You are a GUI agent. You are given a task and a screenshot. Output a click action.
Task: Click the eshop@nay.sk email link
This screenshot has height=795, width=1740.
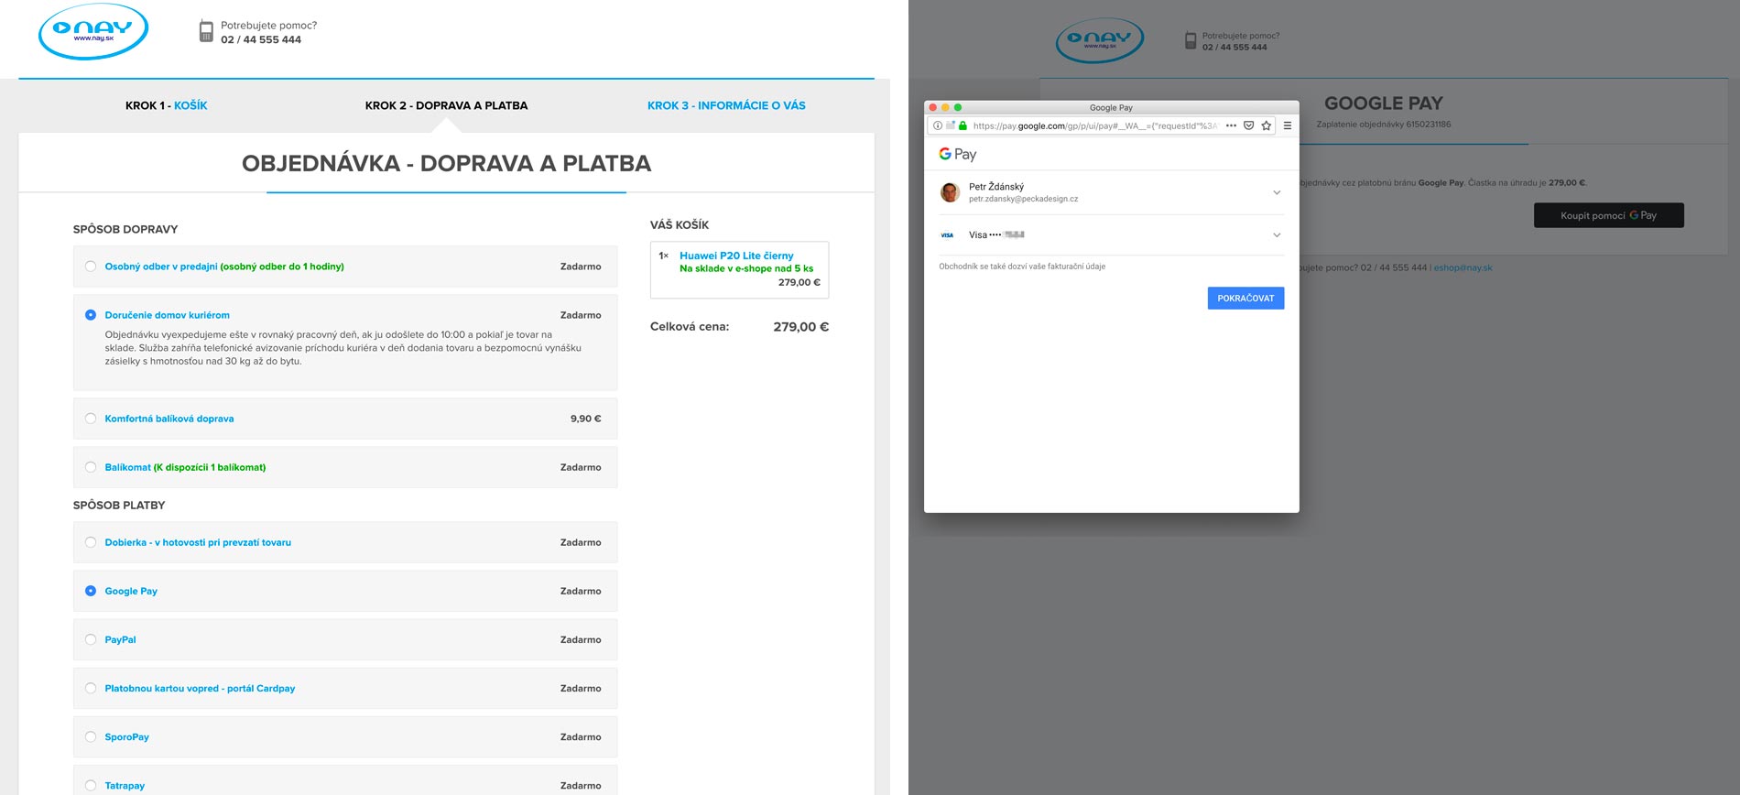1463,267
